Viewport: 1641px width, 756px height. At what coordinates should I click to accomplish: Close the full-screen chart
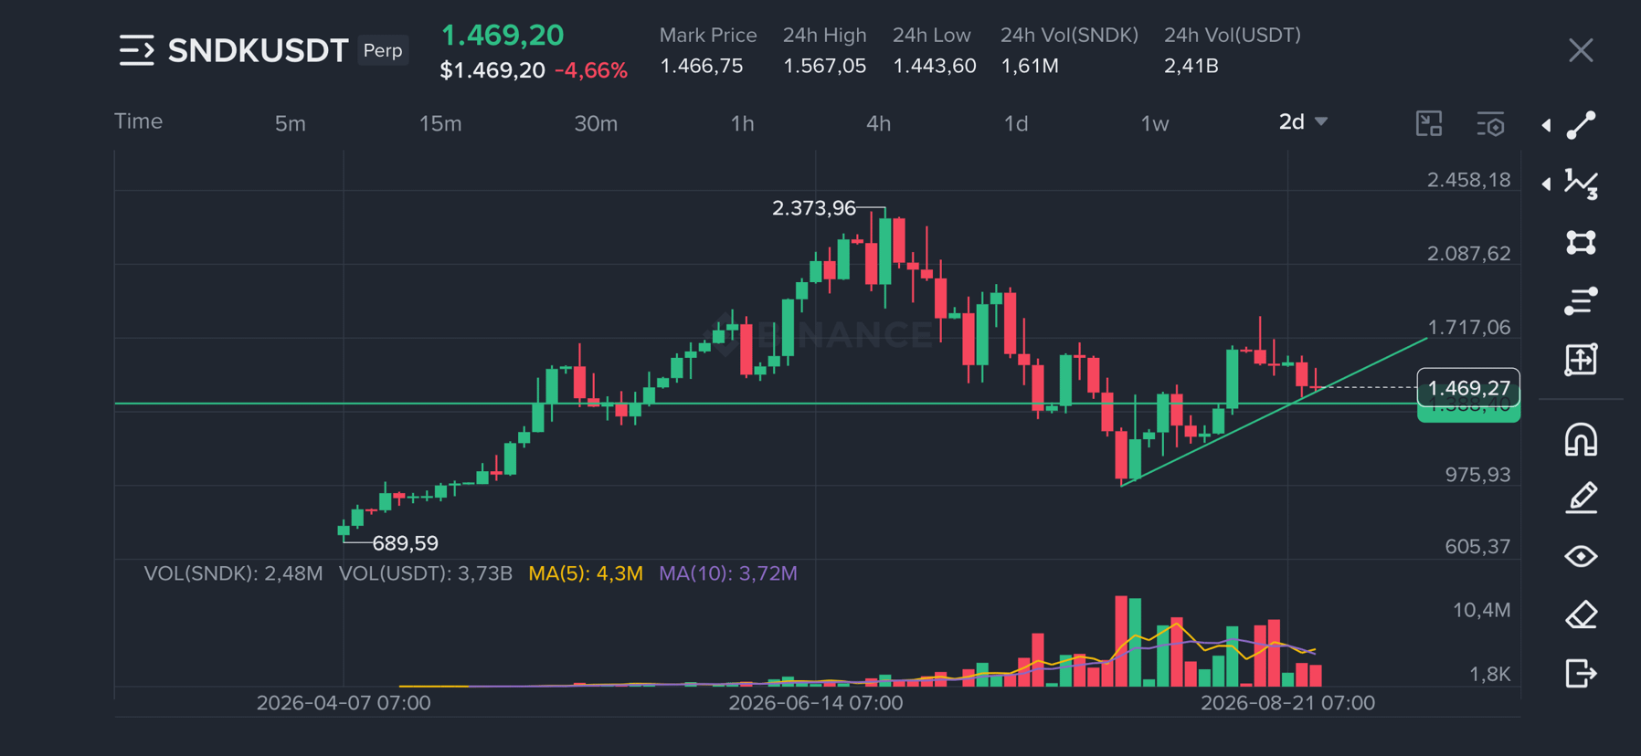pyautogui.click(x=1581, y=50)
